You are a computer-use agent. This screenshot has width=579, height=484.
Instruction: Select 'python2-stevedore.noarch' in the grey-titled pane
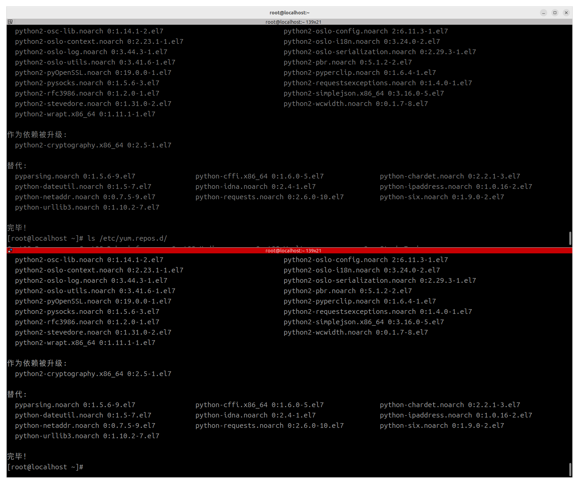click(63, 104)
